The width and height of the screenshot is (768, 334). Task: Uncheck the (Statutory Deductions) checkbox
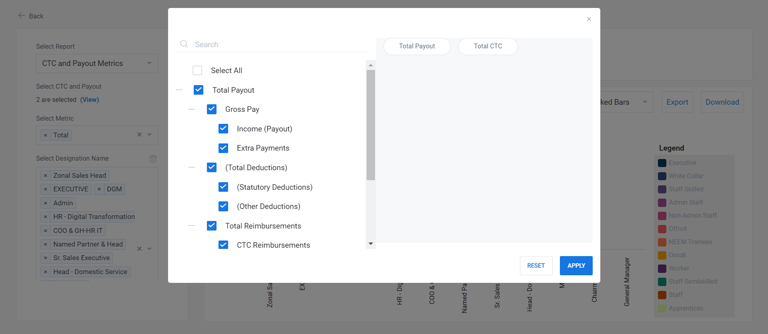coord(223,187)
